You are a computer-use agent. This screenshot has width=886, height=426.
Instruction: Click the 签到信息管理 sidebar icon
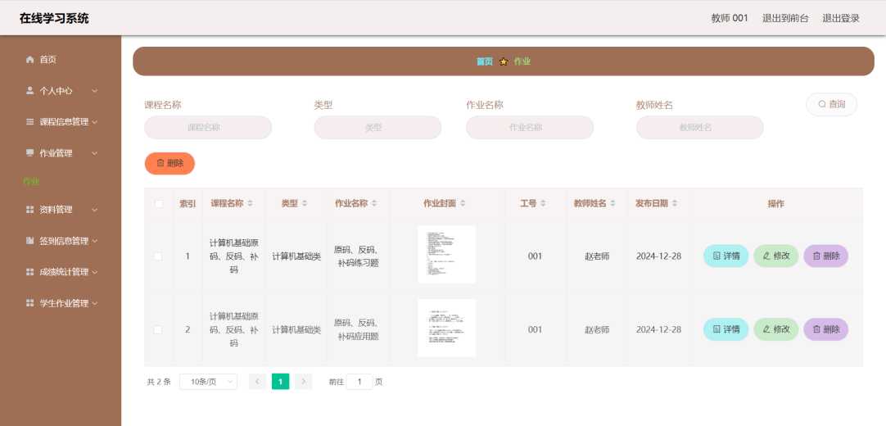tap(30, 241)
